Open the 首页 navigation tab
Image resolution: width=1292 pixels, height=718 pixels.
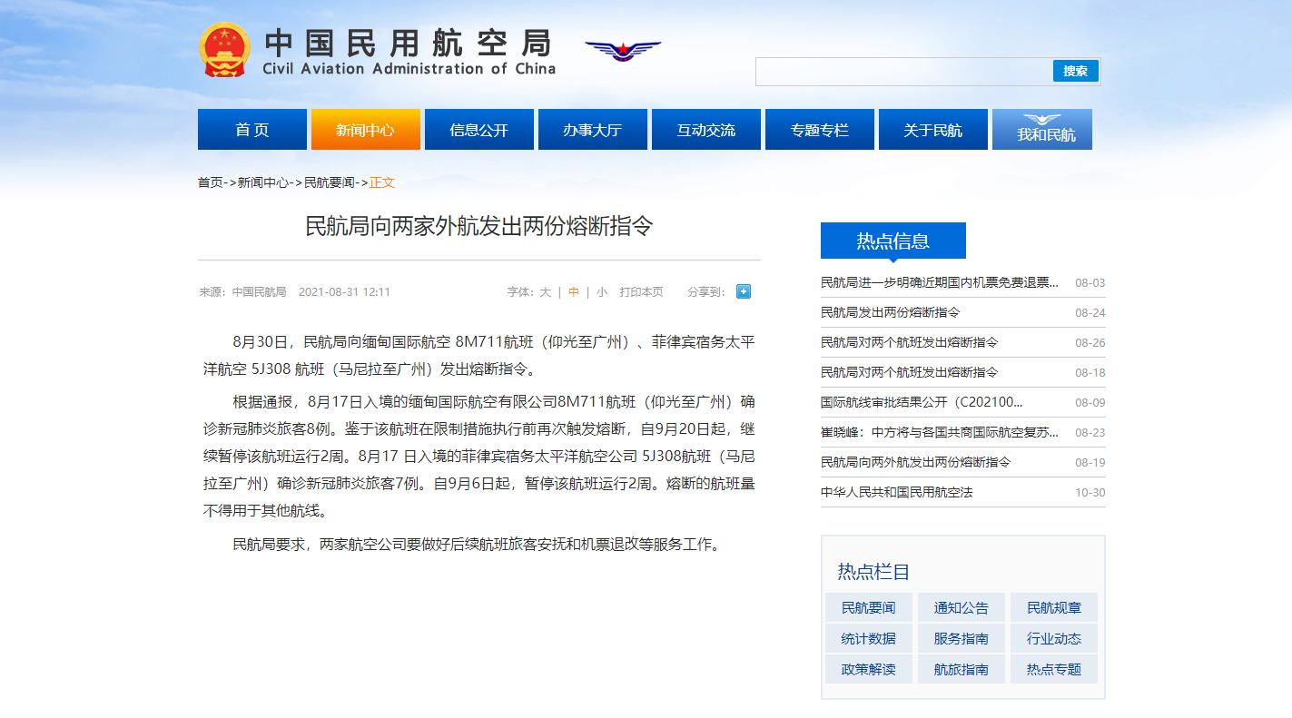click(x=251, y=130)
